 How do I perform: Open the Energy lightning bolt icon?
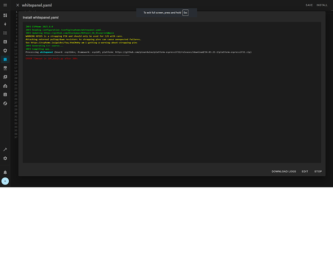[5, 24]
